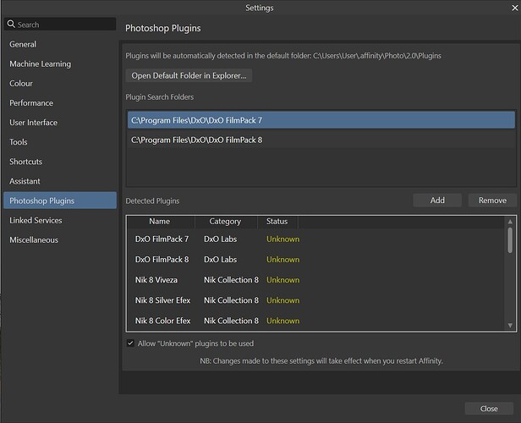Screen dimensions: 521x423
Task: Select the DxO FilmPack 8 search folder
Action: tap(321, 140)
